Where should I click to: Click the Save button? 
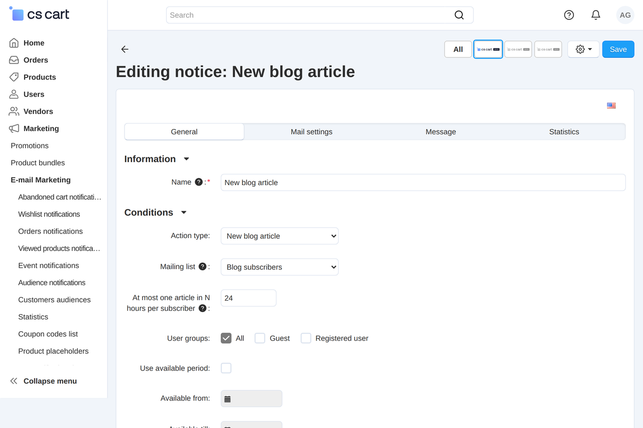[618, 49]
